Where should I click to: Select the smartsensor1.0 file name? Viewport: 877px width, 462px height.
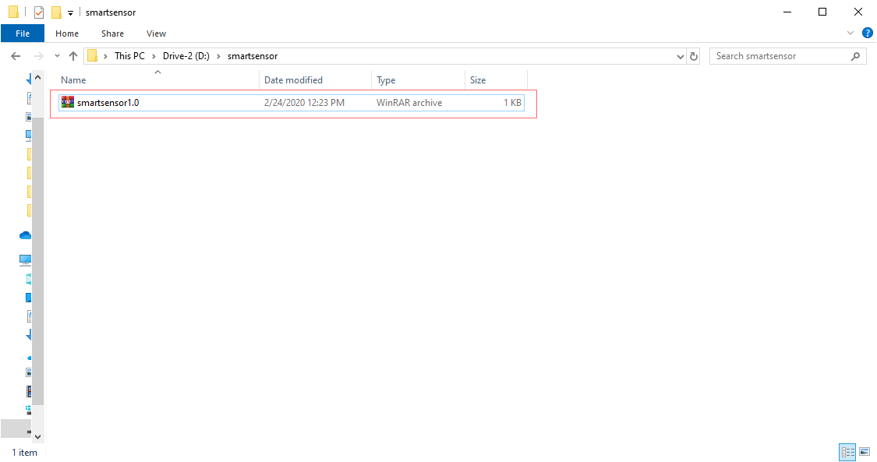click(x=108, y=103)
